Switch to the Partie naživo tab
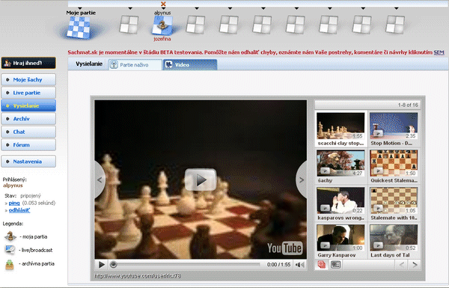The image size is (449, 288). pos(135,64)
